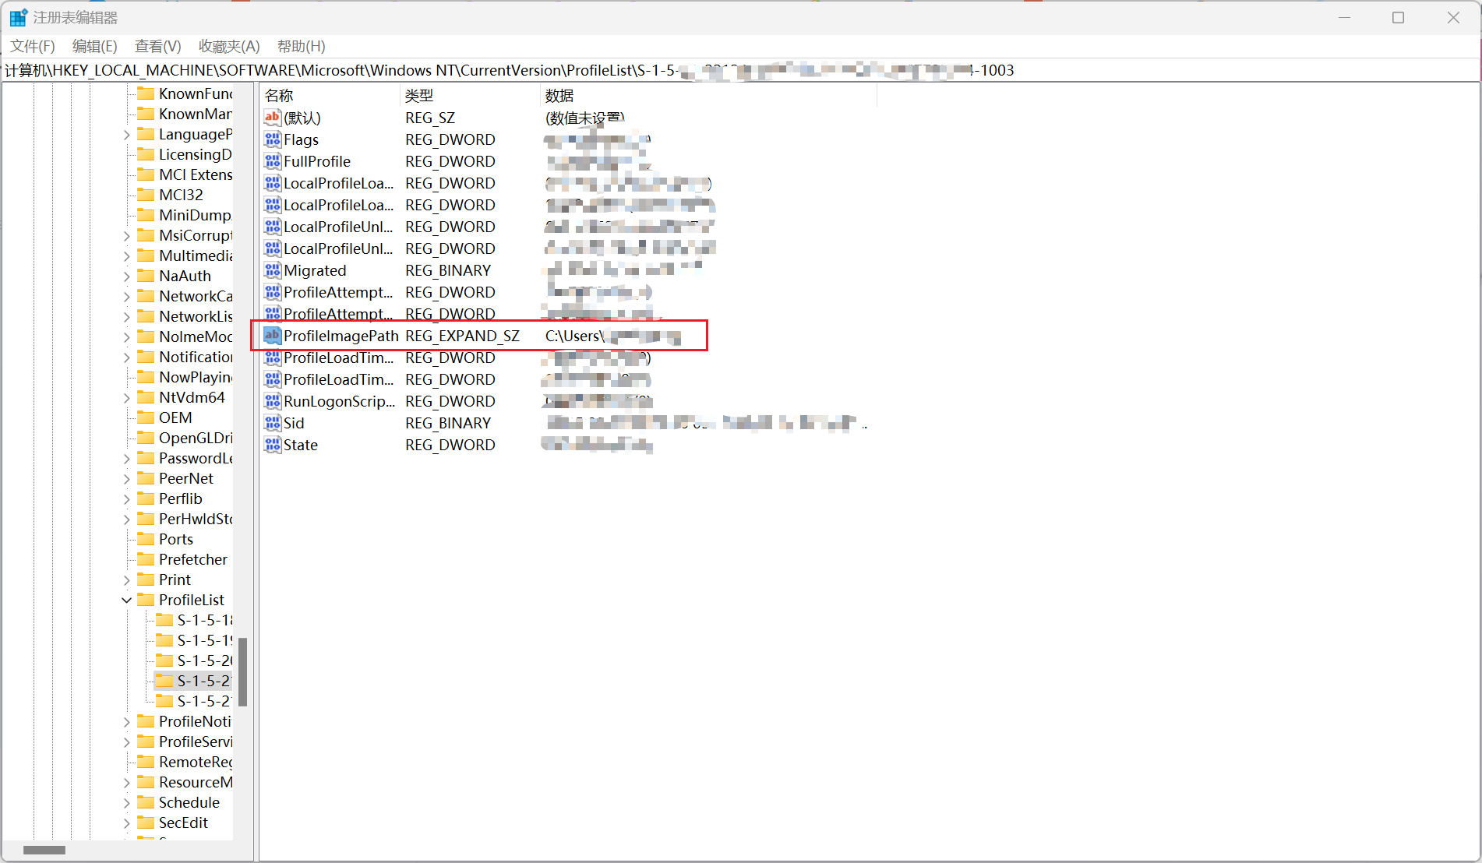This screenshot has height=863, width=1482.
Task: Expand the PasswordL tree node
Action: point(126,458)
